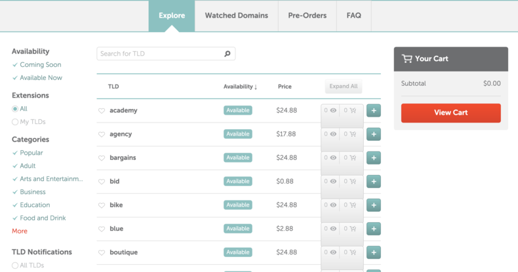Screen dimensions: 518x272
Task: Toggle the Business category filter
Action: click(29, 192)
